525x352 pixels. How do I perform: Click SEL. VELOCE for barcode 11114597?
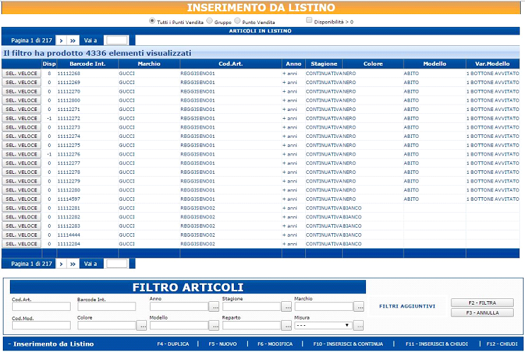[x=21, y=199]
